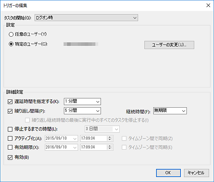
Task: Decrease expiration time with down spinner arrow
Action: point(109,149)
